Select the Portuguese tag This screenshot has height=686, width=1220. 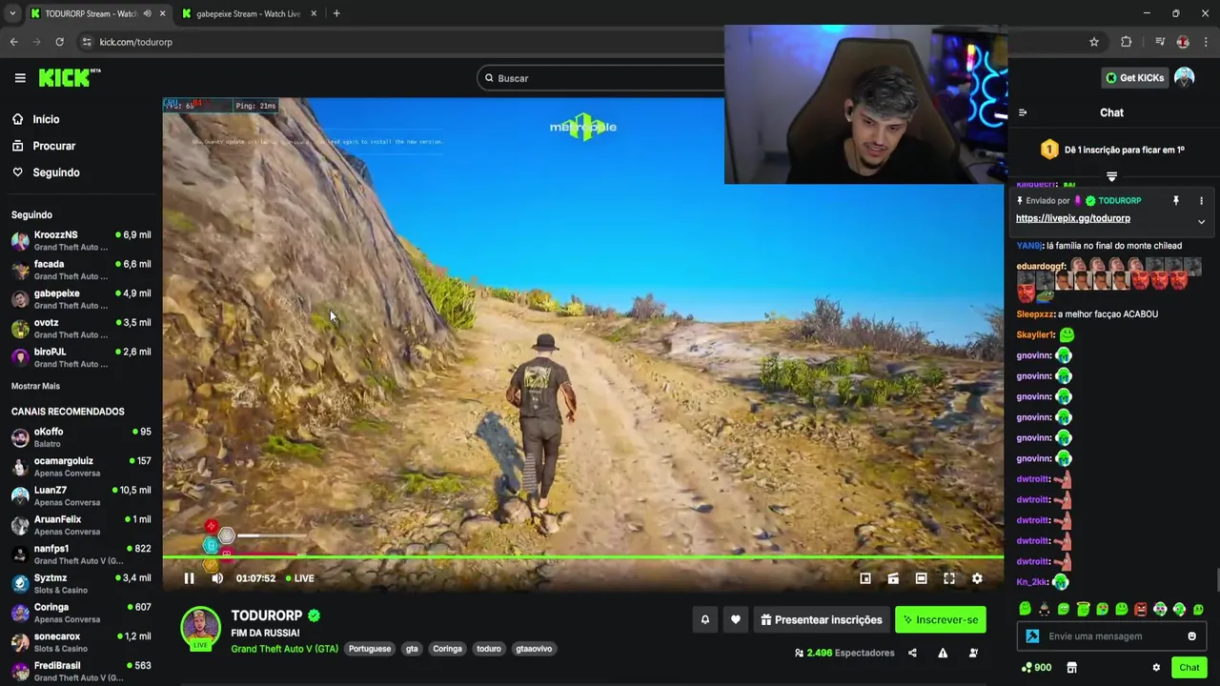point(370,649)
